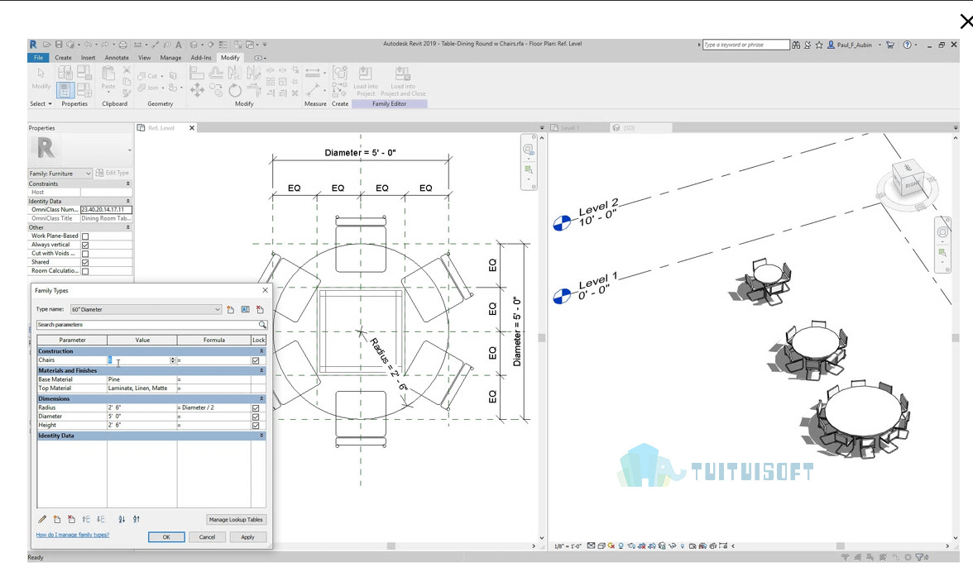Switch to the Manage ribbon tab
The image size is (973, 581).
click(x=170, y=58)
